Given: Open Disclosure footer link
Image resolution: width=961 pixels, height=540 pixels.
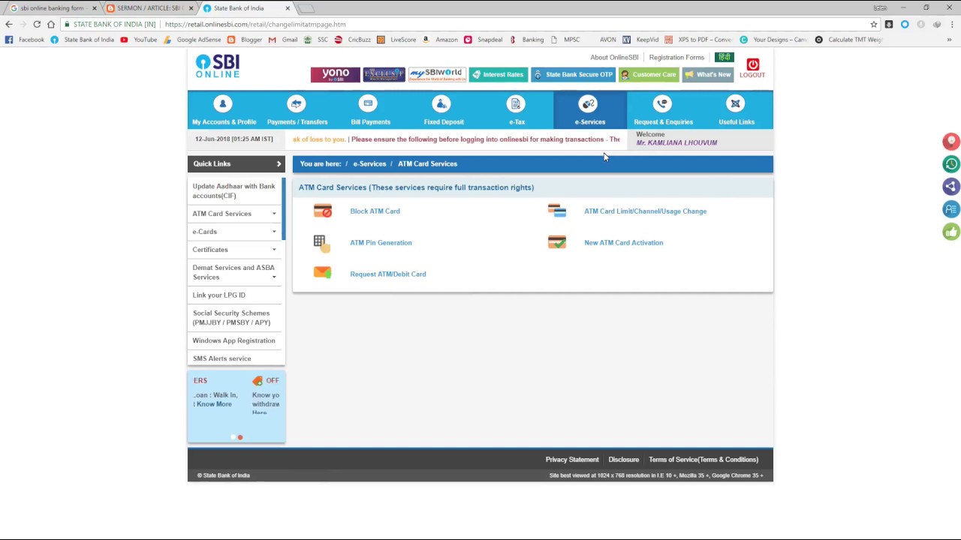Looking at the screenshot, I should tap(624, 460).
